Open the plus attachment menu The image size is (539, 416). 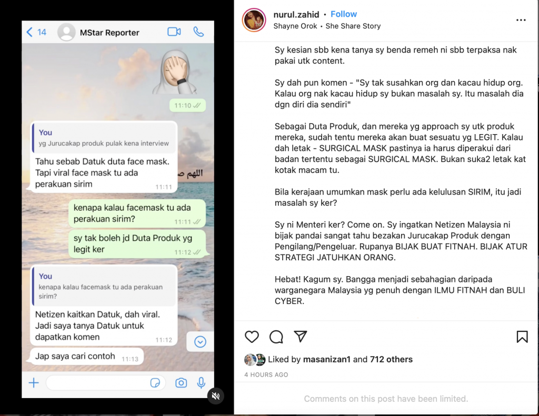[x=34, y=383]
